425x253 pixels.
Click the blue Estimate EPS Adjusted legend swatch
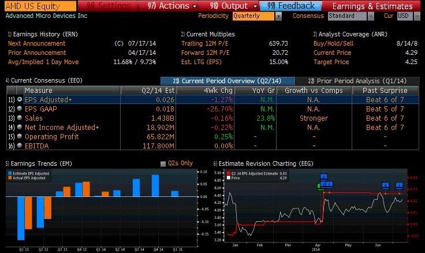click(10, 173)
